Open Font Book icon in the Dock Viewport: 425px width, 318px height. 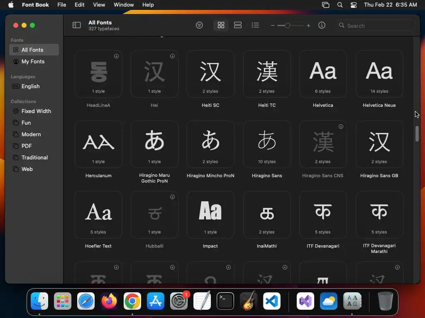pos(352,301)
